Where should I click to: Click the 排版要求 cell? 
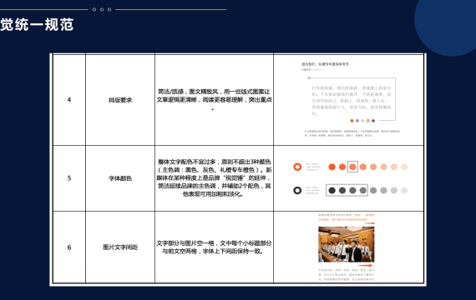coord(120,100)
